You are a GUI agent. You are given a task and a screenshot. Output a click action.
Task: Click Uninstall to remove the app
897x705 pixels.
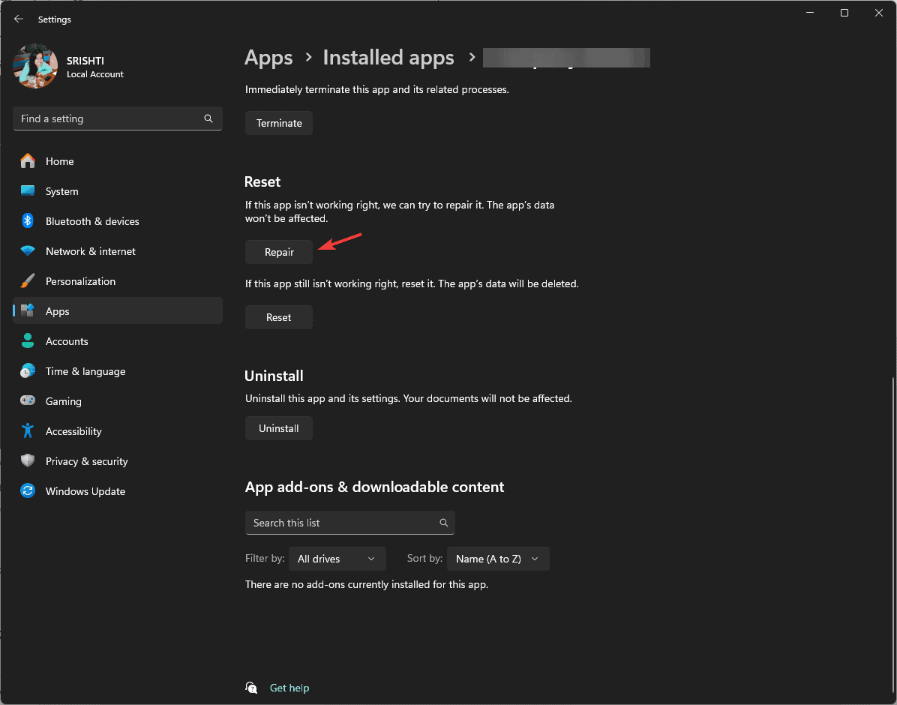278,427
